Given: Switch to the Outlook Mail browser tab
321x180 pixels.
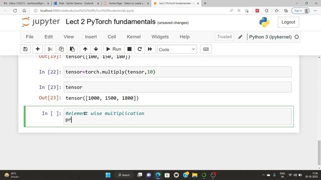Looking at the screenshot, I should tap(76, 3).
